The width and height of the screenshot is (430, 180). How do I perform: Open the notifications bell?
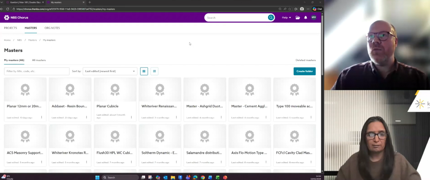(x=306, y=17)
